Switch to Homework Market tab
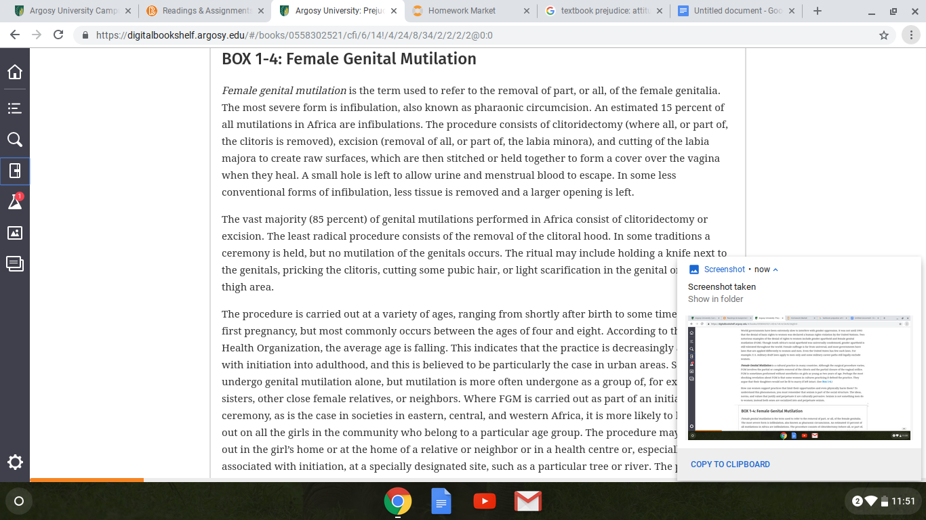Viewport: 926px width, 520px height. [x=470, y=11]
